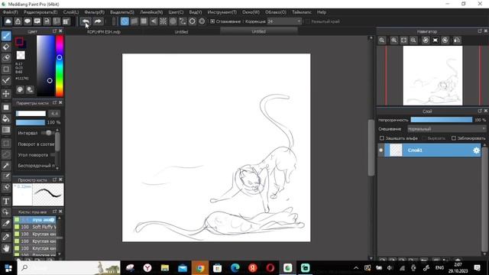This screenshot has height=275, width=489.
Task: Zoom in using the Navigator panel
Action: tap(394, 40)
